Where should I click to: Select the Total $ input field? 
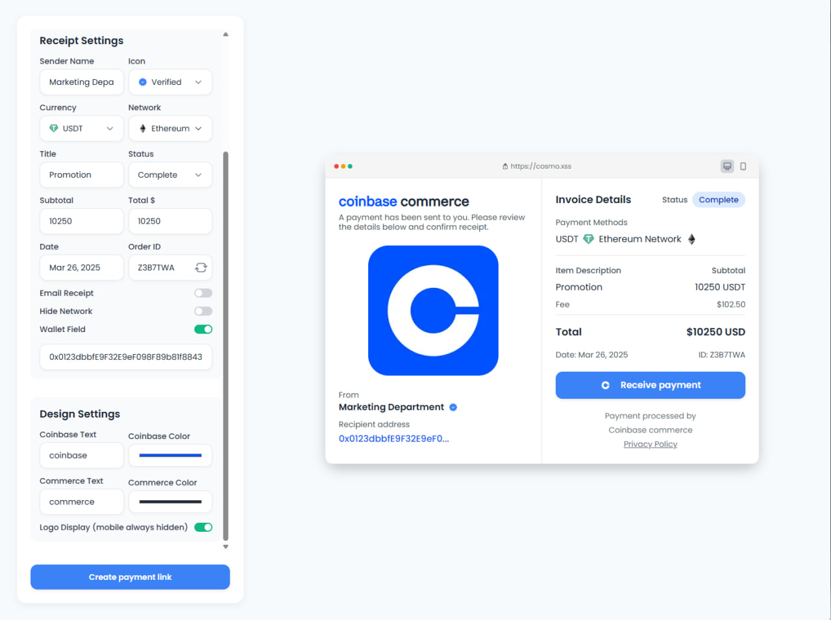pyautogui.click(x=170, y=221)
